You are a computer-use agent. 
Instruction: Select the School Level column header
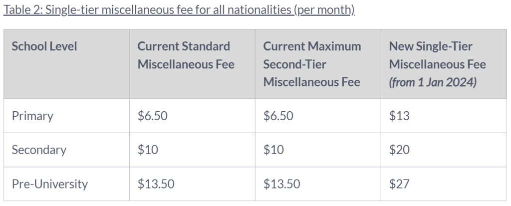[44, 46]
